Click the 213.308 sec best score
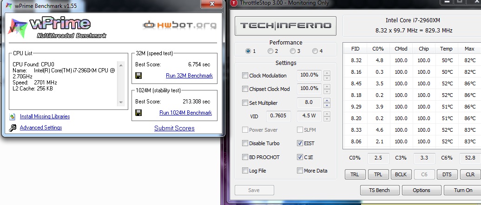The width and height of the screenshot is (481, 205). (196, 102)
